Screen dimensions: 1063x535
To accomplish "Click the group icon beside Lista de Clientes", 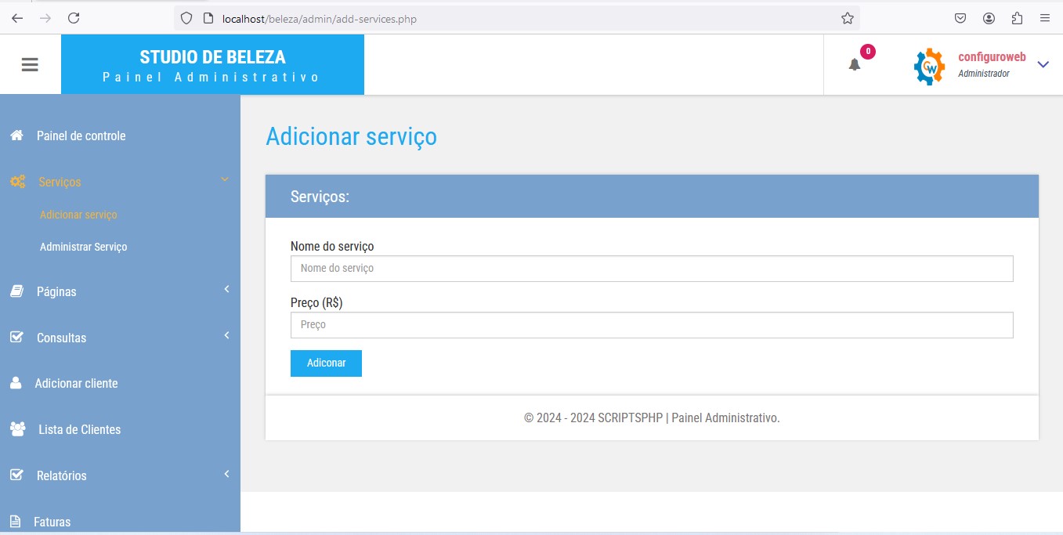I will pos(17,429).
